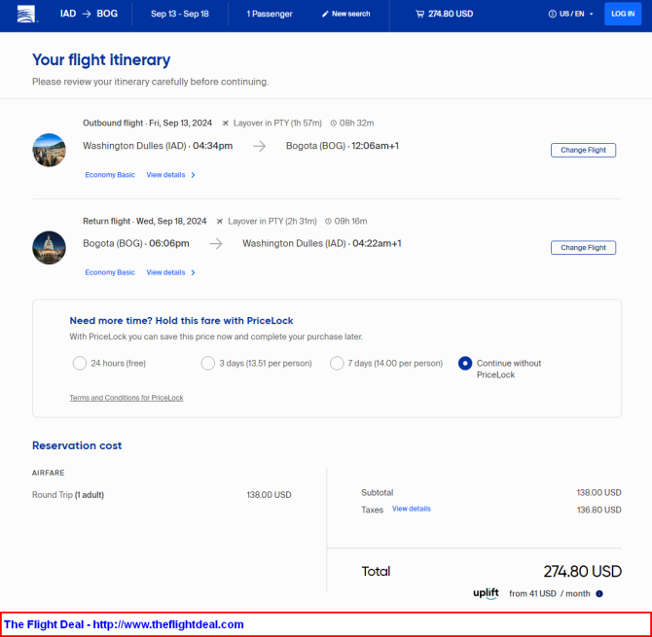Select the Sep 13 - Sep 18 dates header item
Screen dimensions: 652x637
pyautogui.click(x=180, y=14)
